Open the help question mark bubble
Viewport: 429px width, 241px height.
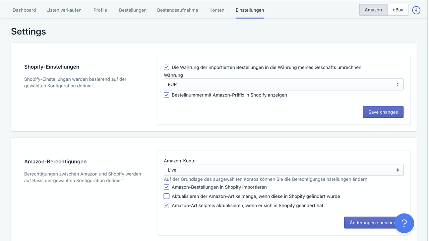(404, 223)
